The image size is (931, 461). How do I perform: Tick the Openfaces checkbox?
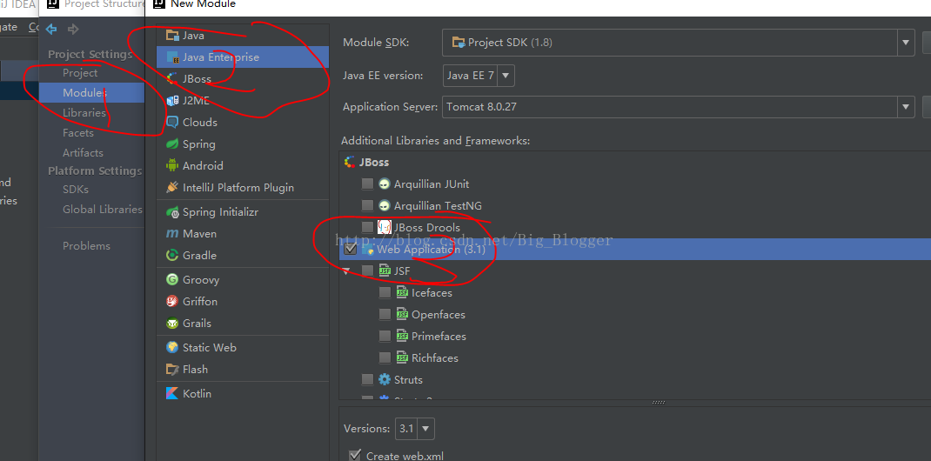click(x=385, y=315)
